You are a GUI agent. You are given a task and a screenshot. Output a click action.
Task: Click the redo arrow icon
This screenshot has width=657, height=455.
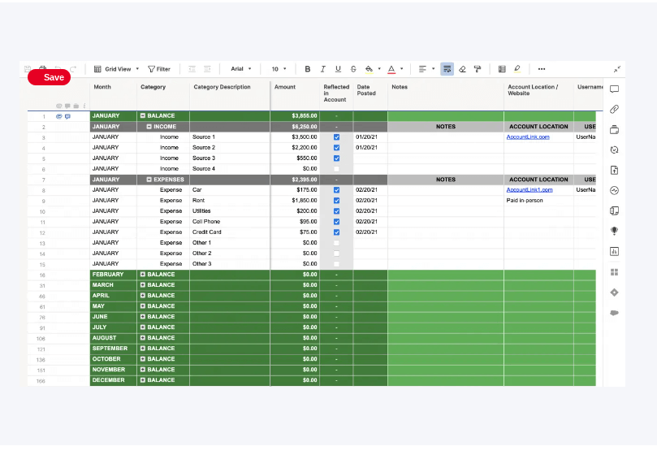(73, 69)
